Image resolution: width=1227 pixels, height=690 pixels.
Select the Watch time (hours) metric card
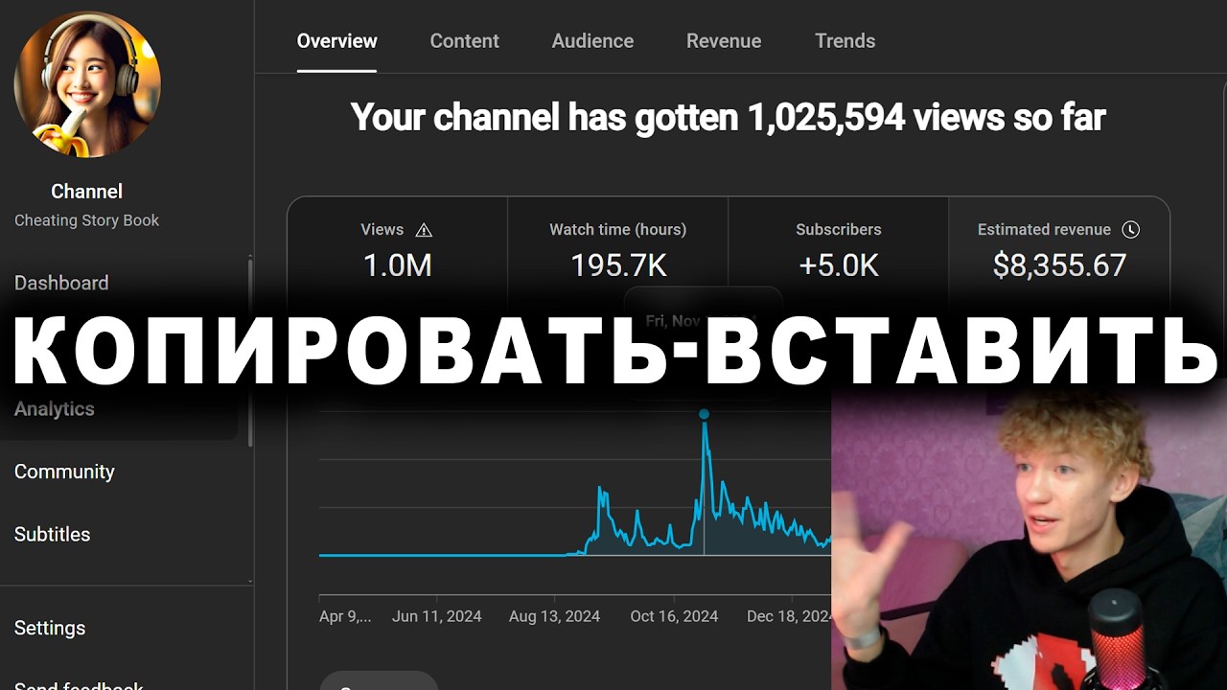[617, 251]
